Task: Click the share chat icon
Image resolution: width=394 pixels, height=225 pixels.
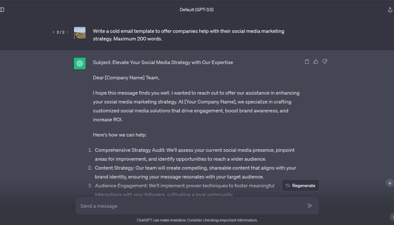Action: (x=390, y=10)
